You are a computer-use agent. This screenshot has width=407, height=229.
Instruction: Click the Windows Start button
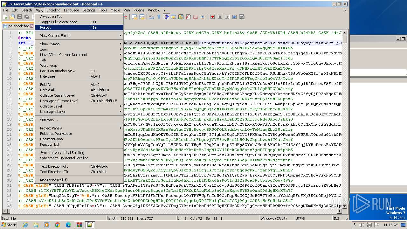(9, 225)
